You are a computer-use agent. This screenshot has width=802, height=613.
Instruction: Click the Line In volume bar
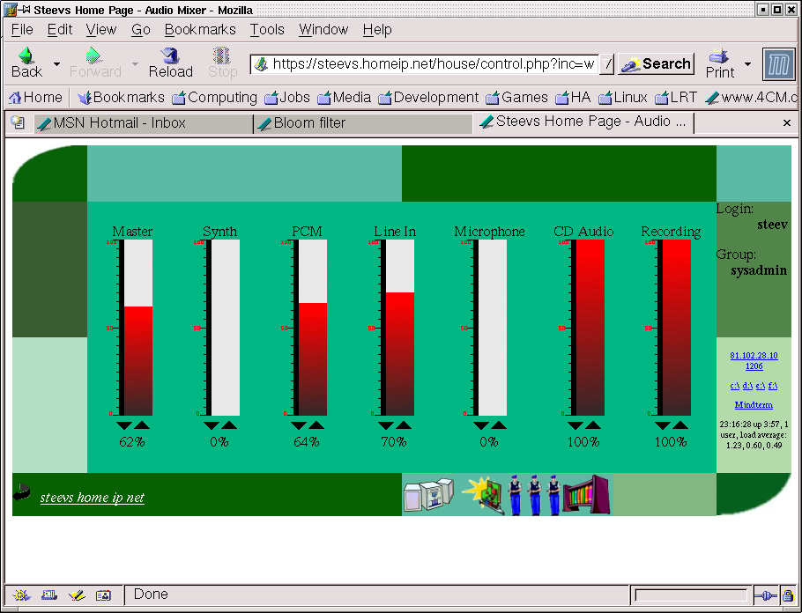[399, 327]
